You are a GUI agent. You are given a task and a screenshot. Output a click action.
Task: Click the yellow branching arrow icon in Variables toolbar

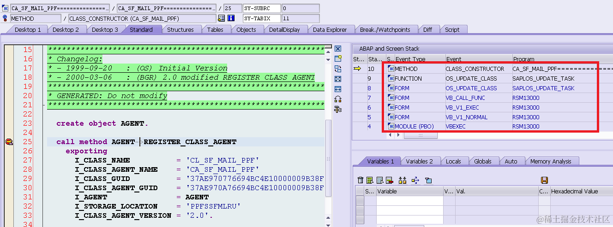point(415,180)
